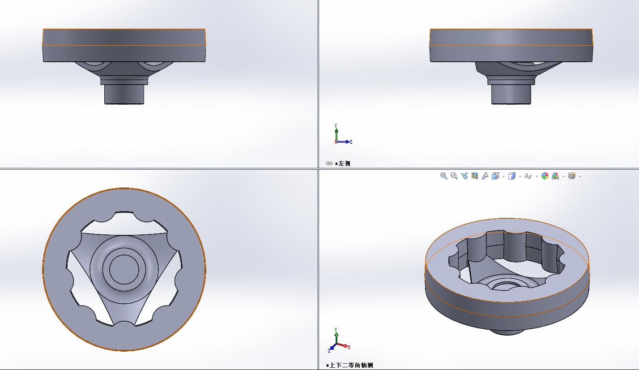Click the Display Style shaded cube icon
This screenshot has height=370, width=639.
coord(512,176)
